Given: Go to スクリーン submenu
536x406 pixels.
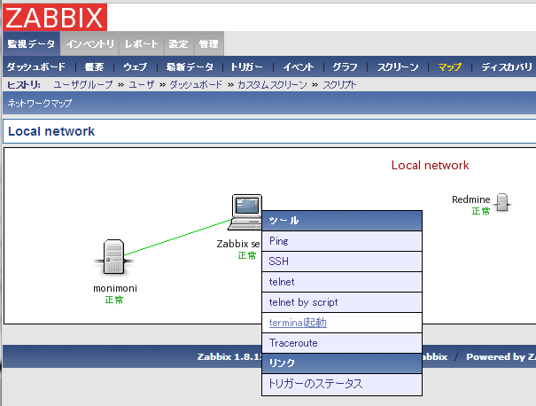Looking at the screenshot, I should [x=398, y=66].
